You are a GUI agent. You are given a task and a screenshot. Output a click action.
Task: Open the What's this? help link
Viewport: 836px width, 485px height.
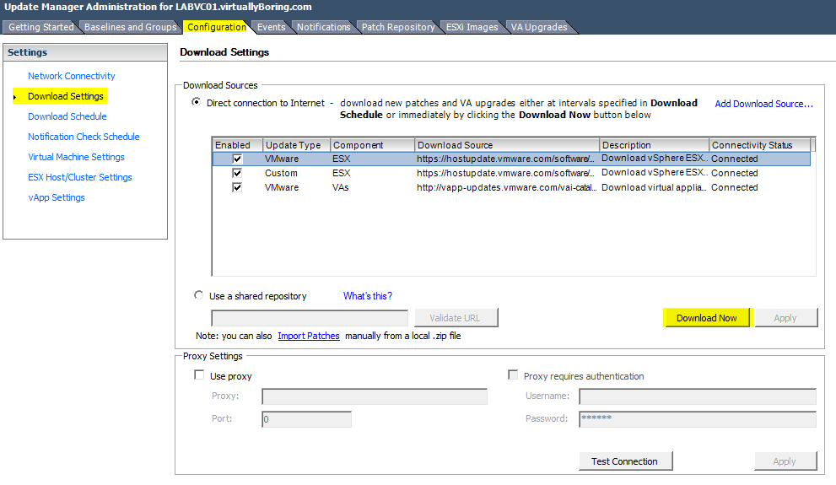(367, 296)
